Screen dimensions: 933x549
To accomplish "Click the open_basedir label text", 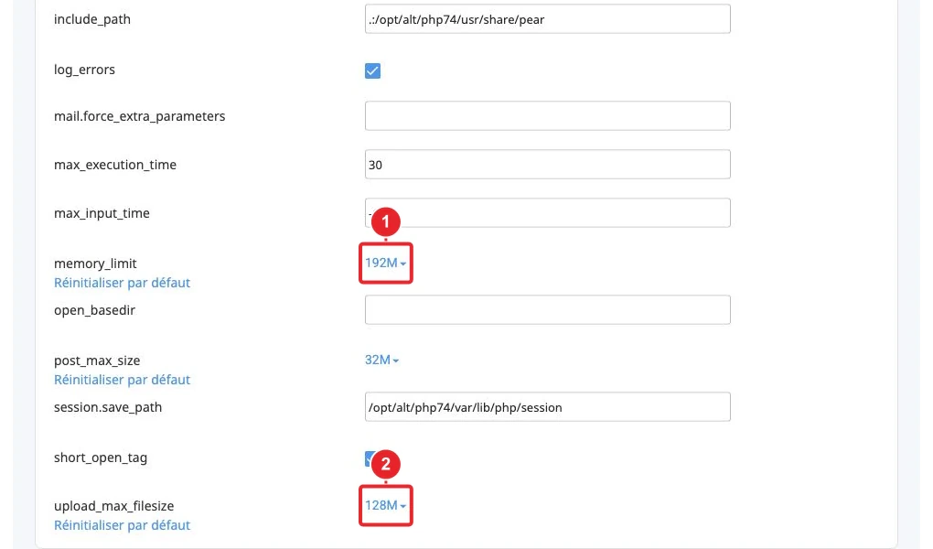I will coord(94,310).
